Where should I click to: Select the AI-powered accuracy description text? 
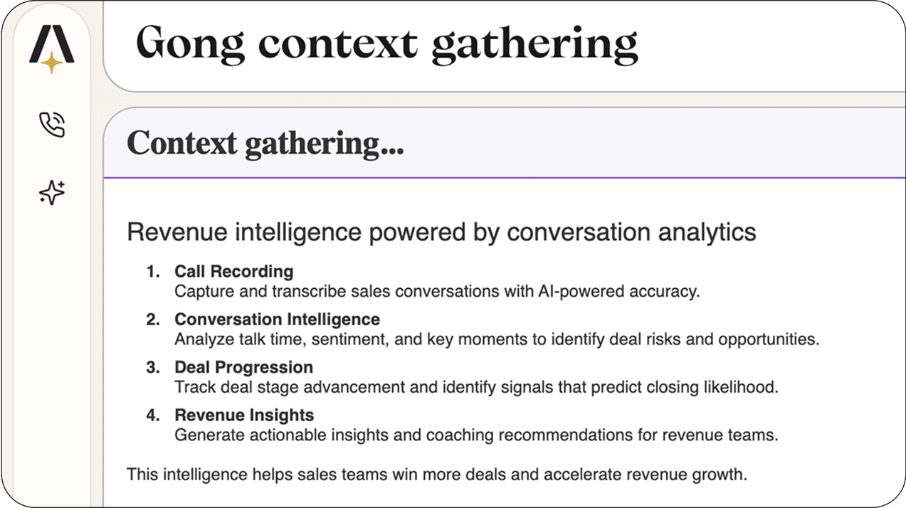coord(438,291)
